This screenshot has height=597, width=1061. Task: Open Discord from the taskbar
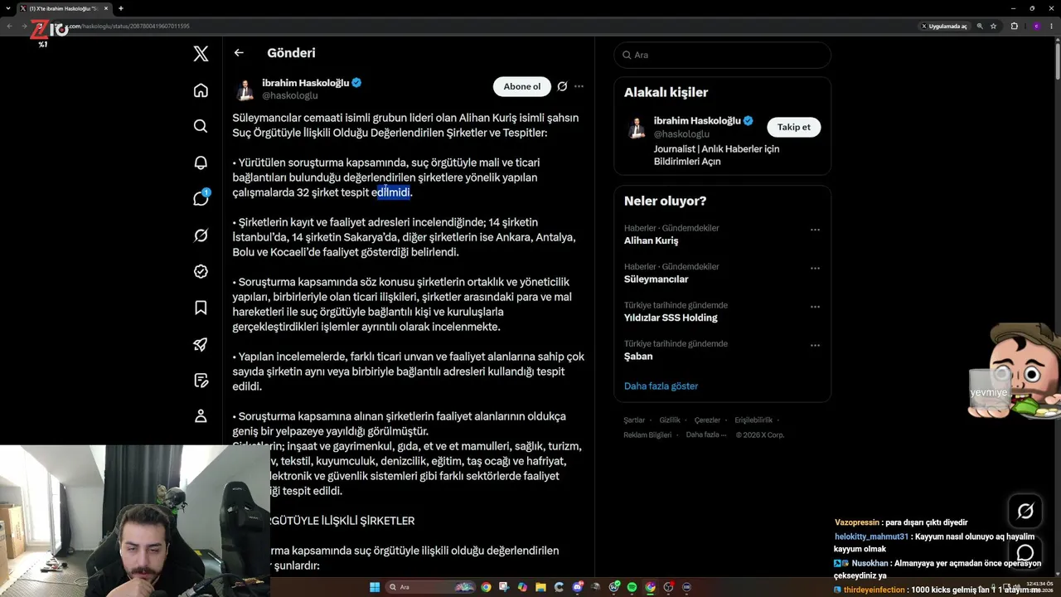point(578,587)
